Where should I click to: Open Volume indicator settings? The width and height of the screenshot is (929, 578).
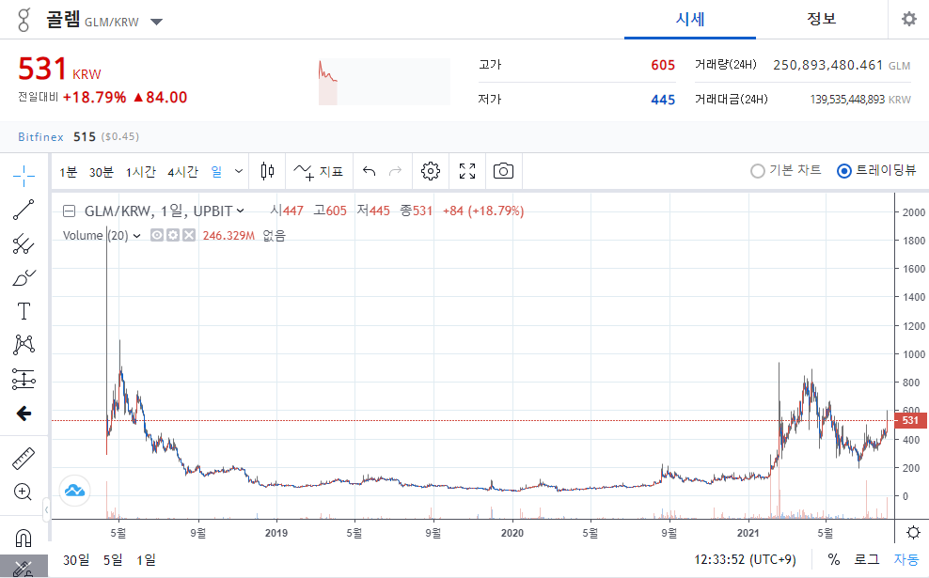tap(172, 235)
